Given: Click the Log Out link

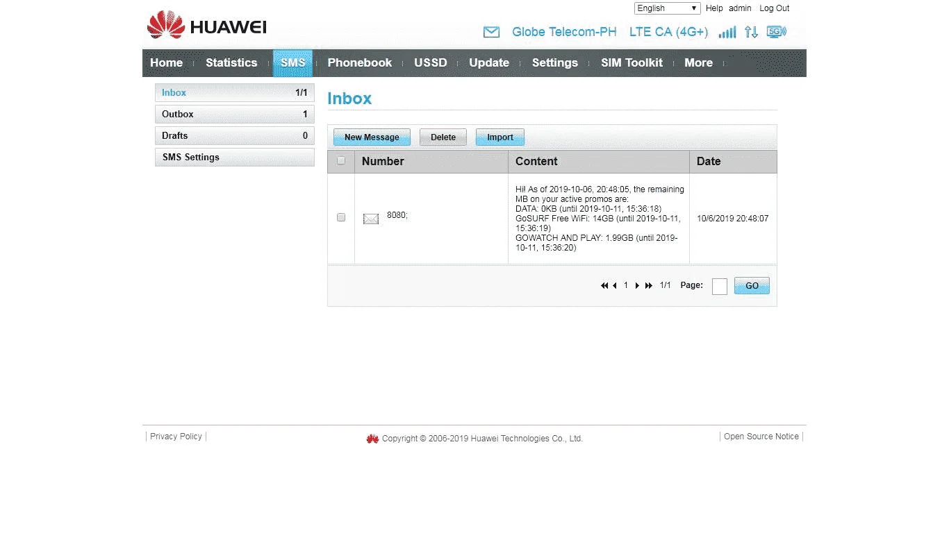Looking at the screenshot, I should pos(774,8).
